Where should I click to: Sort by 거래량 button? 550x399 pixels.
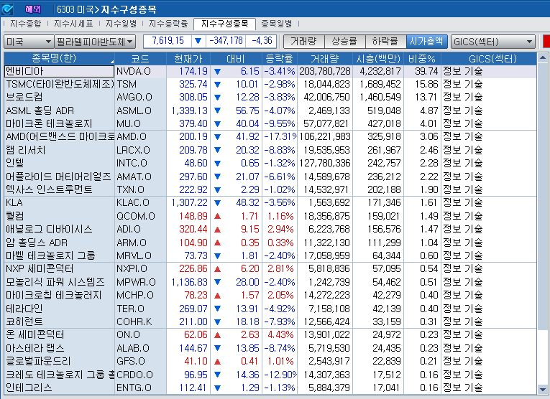pyautogui.click(x=304, y=42)
